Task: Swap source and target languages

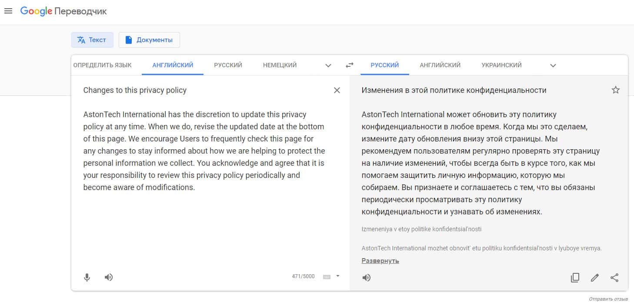Action: coord(350,66)
